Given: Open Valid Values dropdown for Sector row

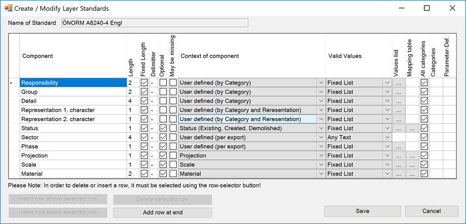Looking at the screenshot, I should 387,137.
